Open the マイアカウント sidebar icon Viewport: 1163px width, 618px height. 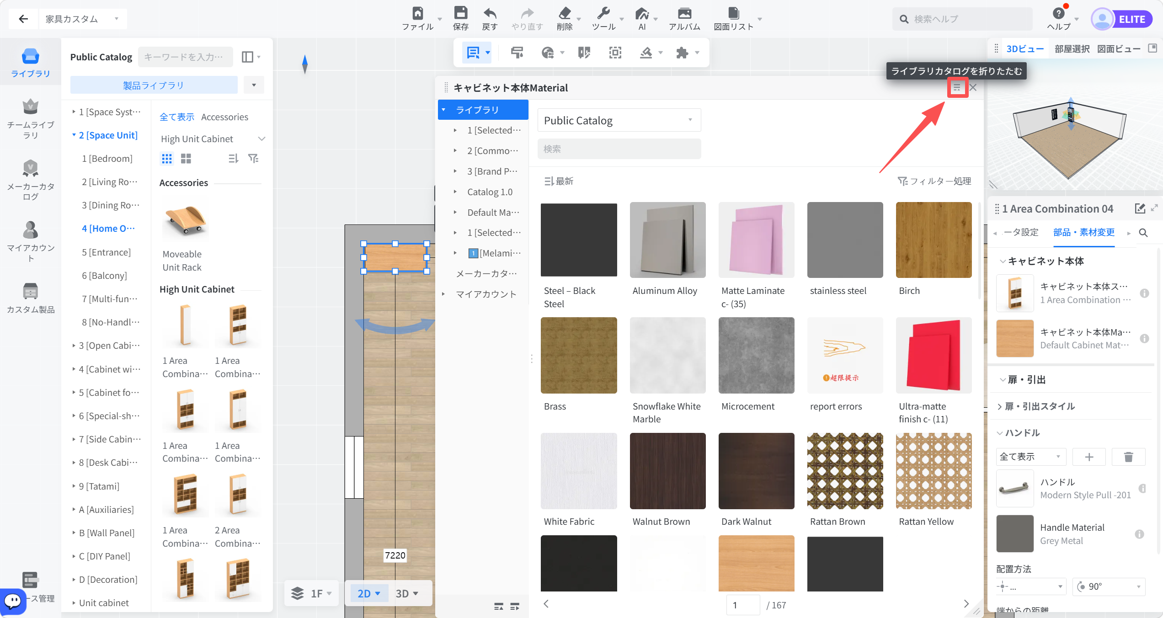pos(30,229)
